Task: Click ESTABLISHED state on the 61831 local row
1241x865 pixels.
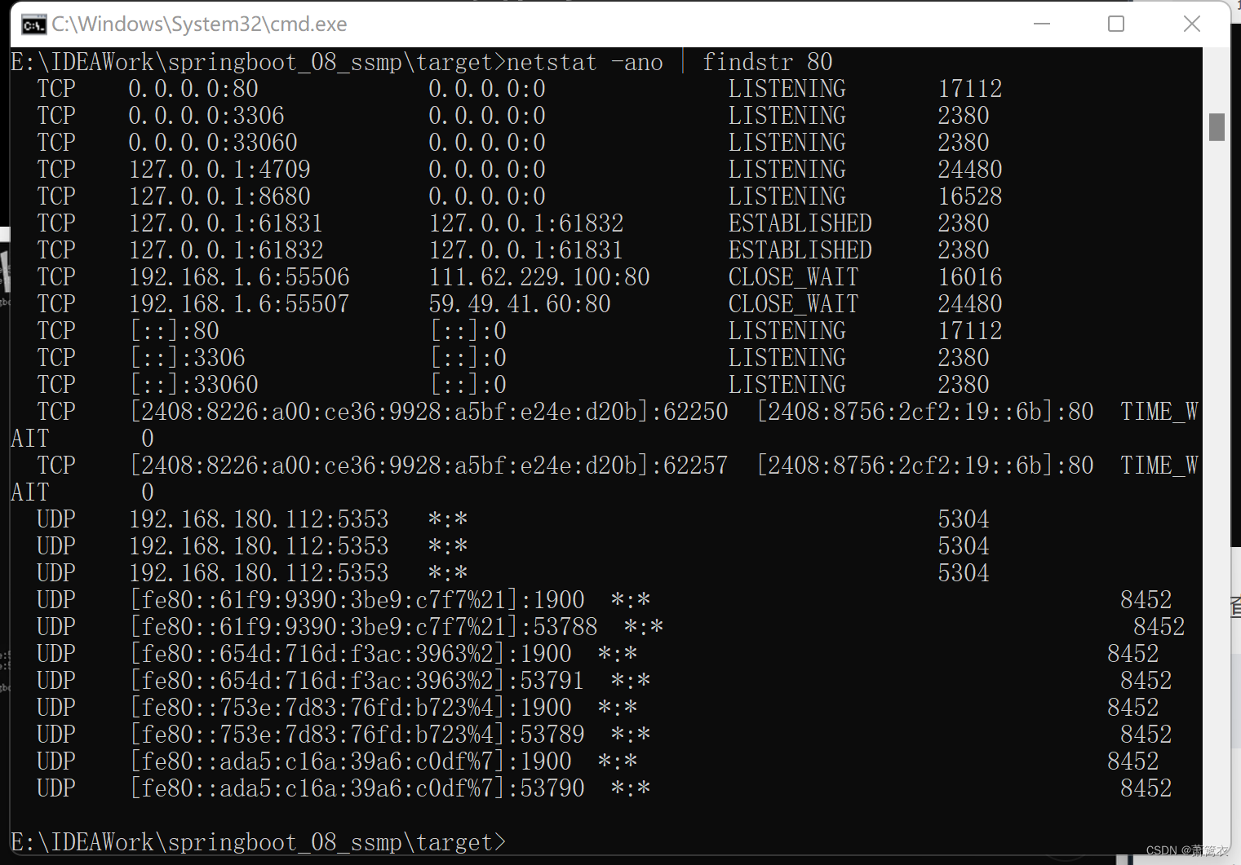Action: [800, 223]
